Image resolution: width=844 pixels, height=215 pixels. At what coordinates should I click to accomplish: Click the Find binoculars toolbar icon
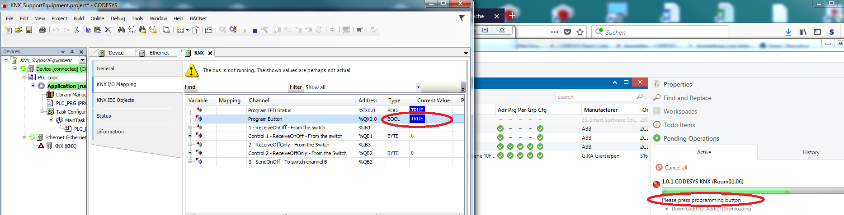[121, 30]
